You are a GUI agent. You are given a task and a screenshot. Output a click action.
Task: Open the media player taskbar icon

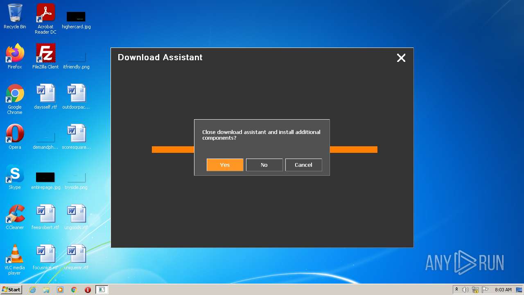(x=60, y=290)
